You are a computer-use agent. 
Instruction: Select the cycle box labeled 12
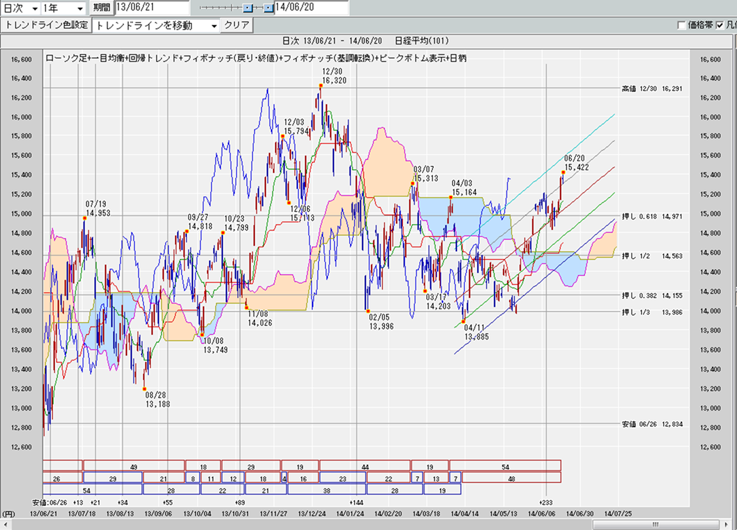(x=233, y=478)
